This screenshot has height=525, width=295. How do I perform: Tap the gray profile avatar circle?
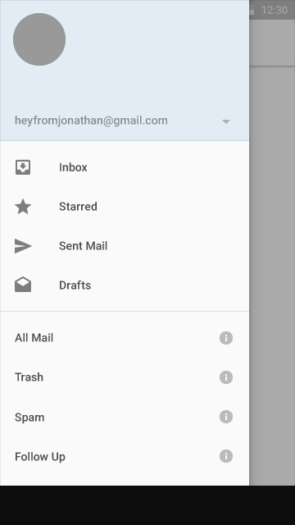point(39,39)
